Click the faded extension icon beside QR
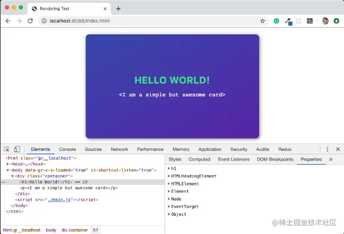Viewport: 344px width, 234px height. [299, 21]
